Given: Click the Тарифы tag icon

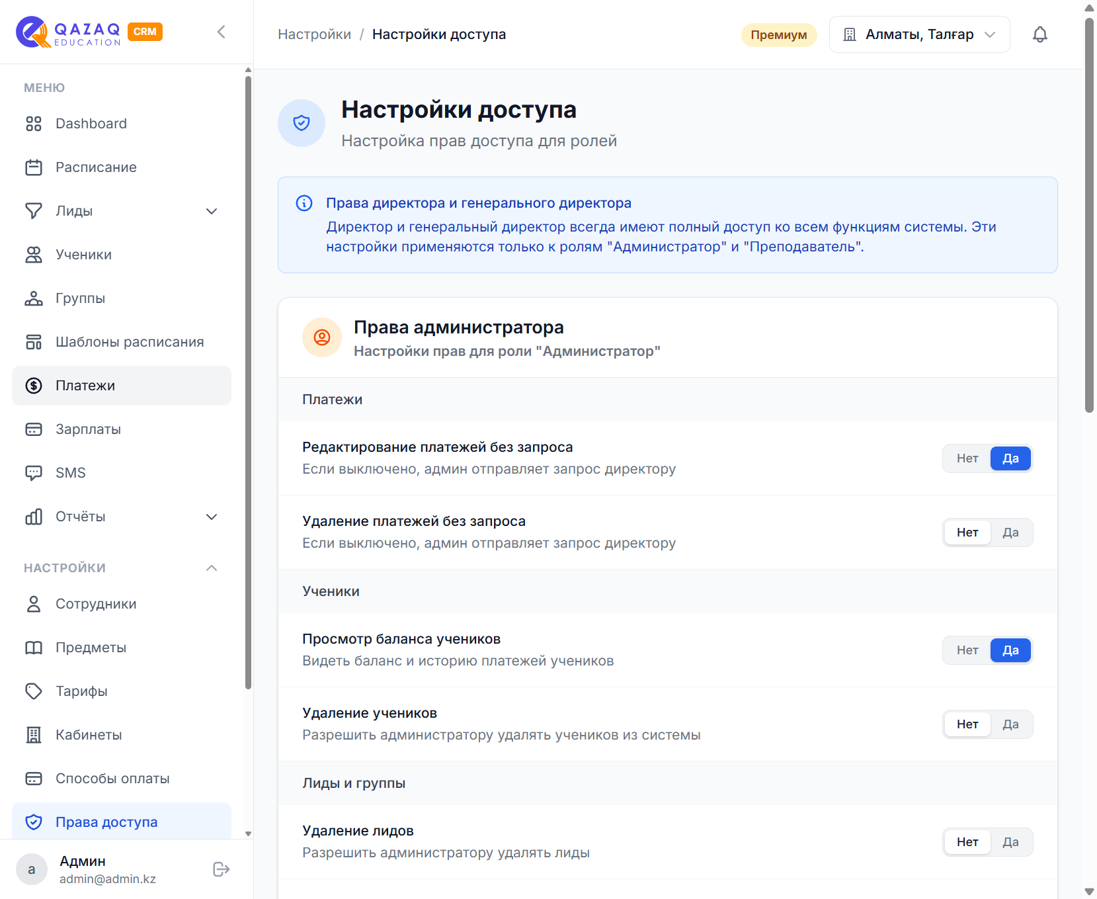Looking at the screenshot, I should (34, 691).
